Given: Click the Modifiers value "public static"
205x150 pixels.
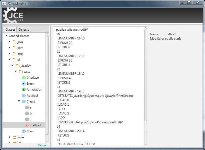Looking at the screenshot, I should point(173,39).
